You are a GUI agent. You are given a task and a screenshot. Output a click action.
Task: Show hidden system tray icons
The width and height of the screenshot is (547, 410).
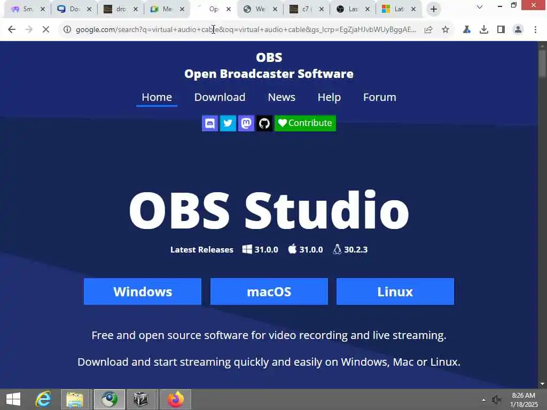pos(483,399)
